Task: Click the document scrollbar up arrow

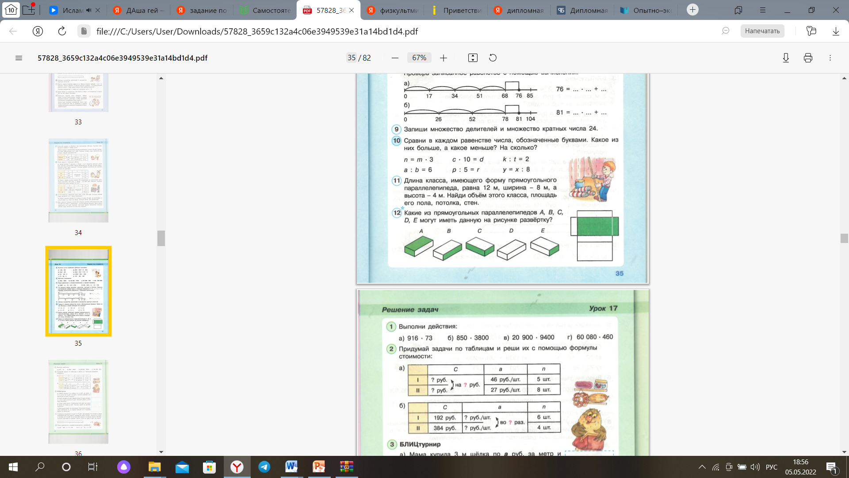Action: 844,78
